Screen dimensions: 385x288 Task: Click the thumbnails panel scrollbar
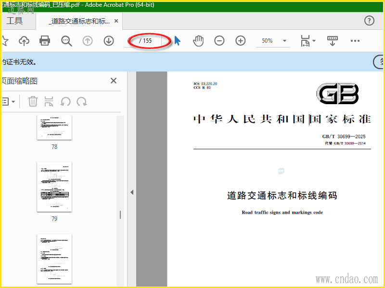click(120, 215)
